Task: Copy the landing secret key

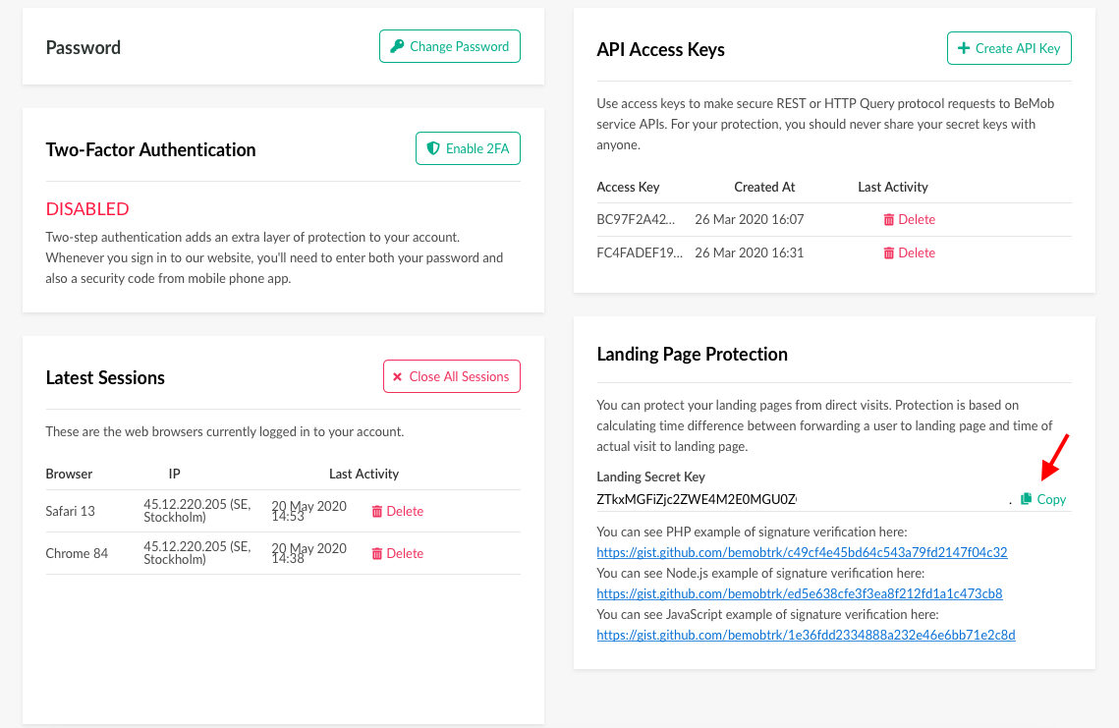Action: 1043,499
